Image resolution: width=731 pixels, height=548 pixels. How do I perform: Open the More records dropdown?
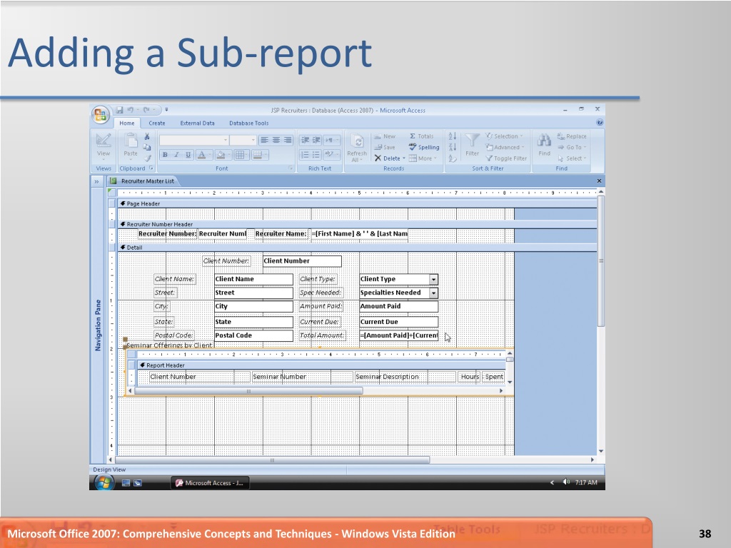coord(423,158)
